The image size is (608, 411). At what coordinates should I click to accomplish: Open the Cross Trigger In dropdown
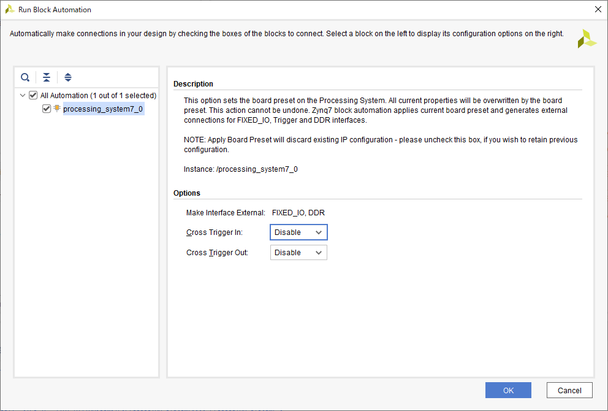(x=298, y=232)
